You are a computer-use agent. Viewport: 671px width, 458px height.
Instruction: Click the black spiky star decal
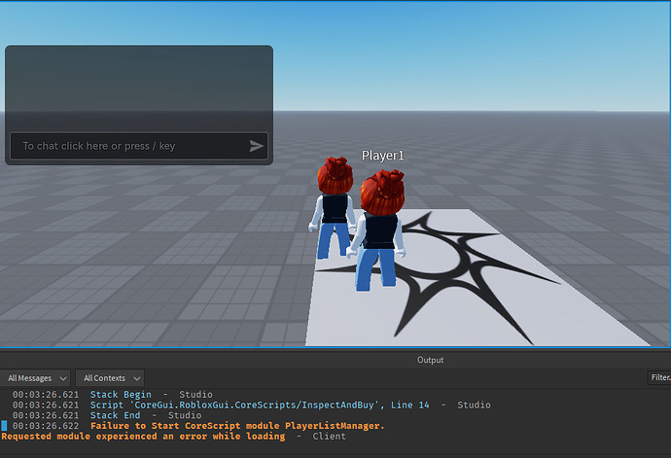(441, 274)
